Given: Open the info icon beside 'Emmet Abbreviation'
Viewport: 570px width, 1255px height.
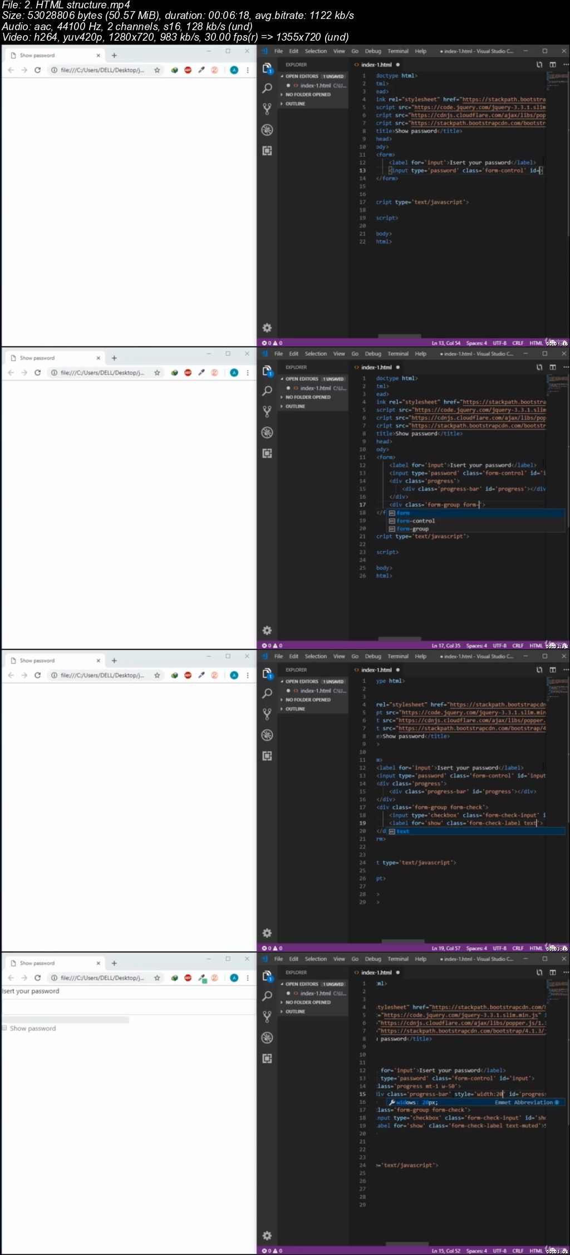Looking at the screenshot, I should (x=557, y=1102).
